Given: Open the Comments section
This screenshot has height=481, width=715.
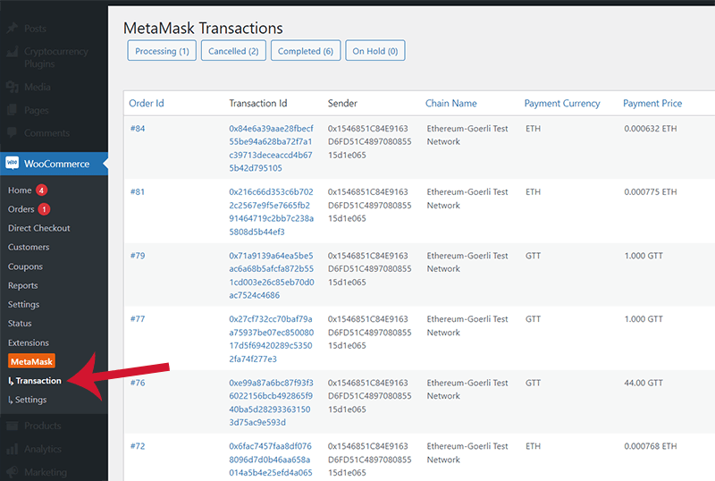Looking at the screenshot, I should tap(47, 133).
